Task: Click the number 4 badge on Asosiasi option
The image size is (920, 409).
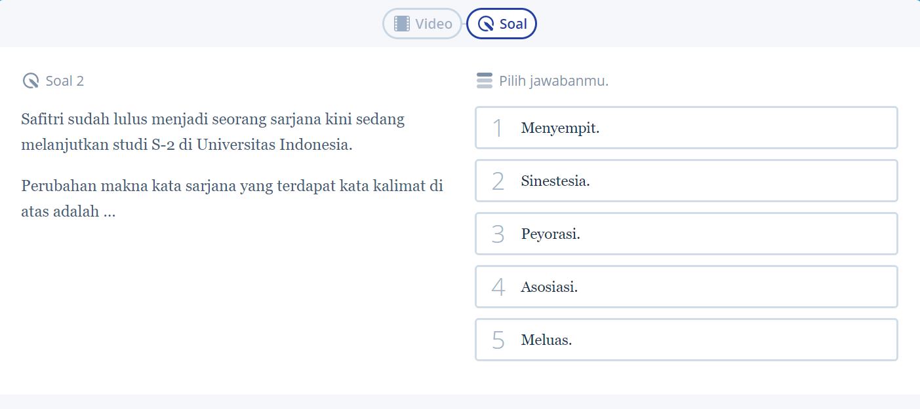Action: [x=498, y=287]
